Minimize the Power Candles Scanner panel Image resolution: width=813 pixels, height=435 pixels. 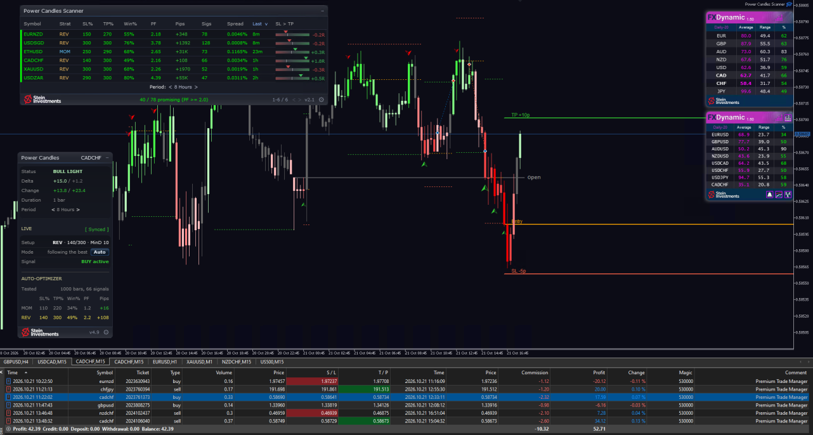click(322, 11)
